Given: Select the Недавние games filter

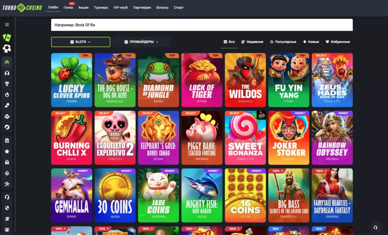Looking at the screenshot, I should (x=253, y=42).
